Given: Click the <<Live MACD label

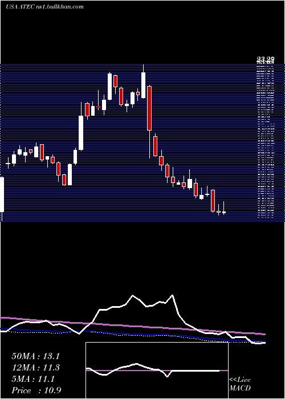Looking at the screenshot, I should 240,384.
